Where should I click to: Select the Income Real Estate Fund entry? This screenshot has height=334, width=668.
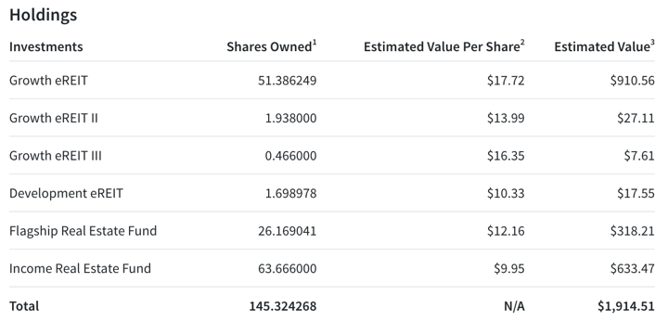tap(80, 268)
